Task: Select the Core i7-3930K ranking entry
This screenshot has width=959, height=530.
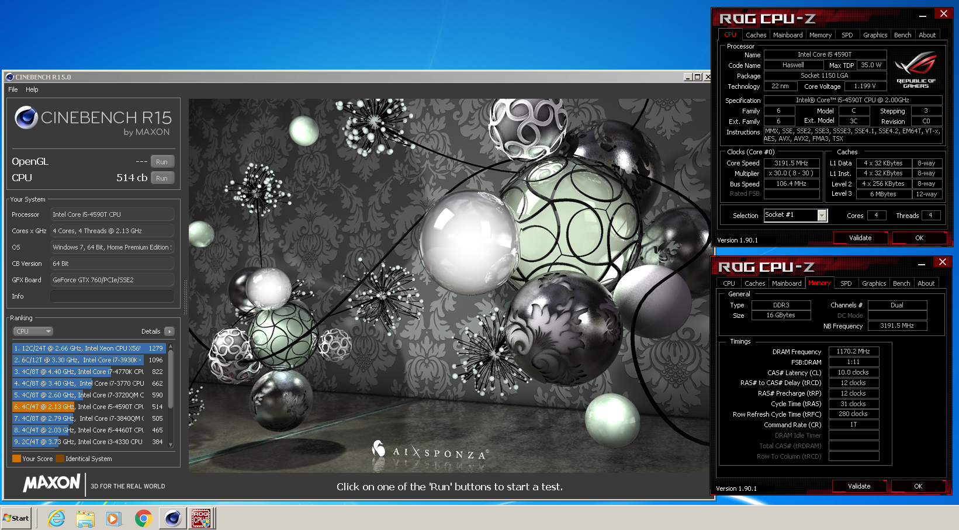Action: coord(89,360)
